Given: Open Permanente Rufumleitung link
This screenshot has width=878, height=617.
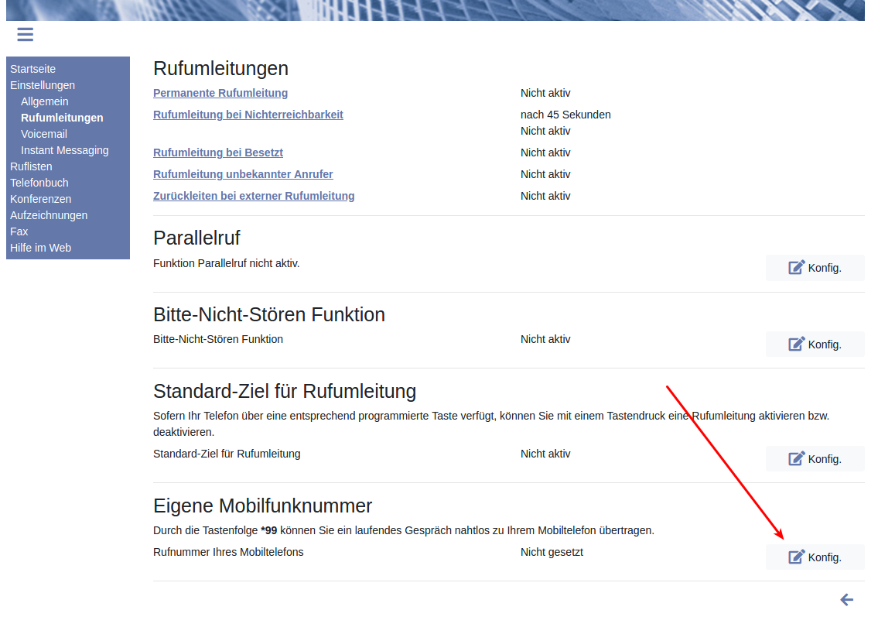Looking at the screenshot, I should [x=220, y=93].
